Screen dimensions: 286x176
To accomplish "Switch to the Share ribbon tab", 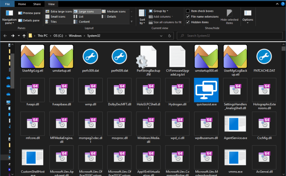I will [x=36, y=4].
